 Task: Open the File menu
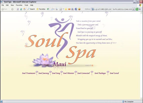tap(3, 5)
